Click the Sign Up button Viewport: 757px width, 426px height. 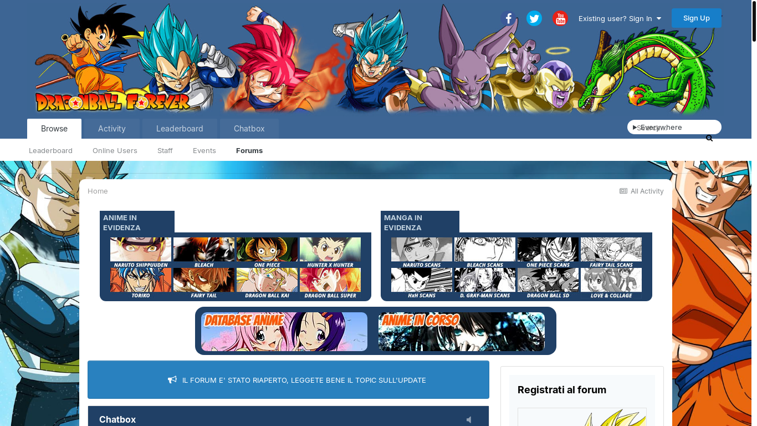pos(697,18)
